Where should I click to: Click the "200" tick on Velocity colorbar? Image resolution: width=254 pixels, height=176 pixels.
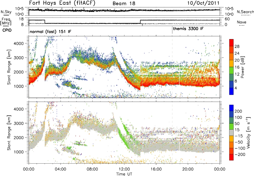tap(238, 111)
